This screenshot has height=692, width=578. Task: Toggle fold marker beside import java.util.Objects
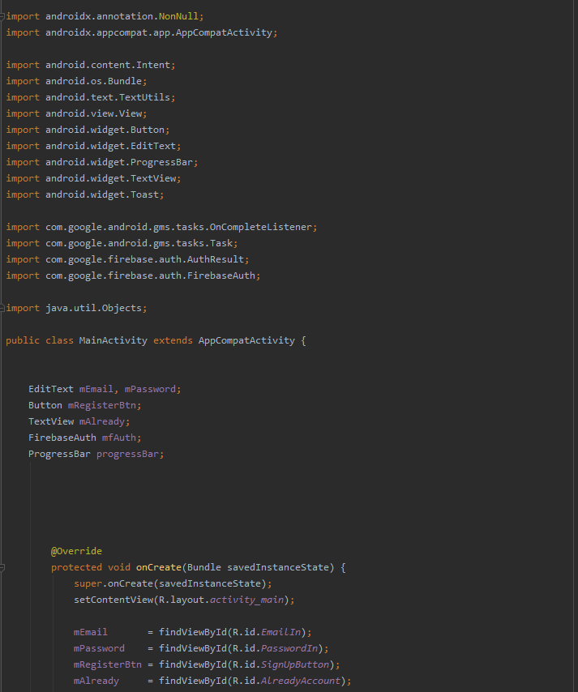2,308
